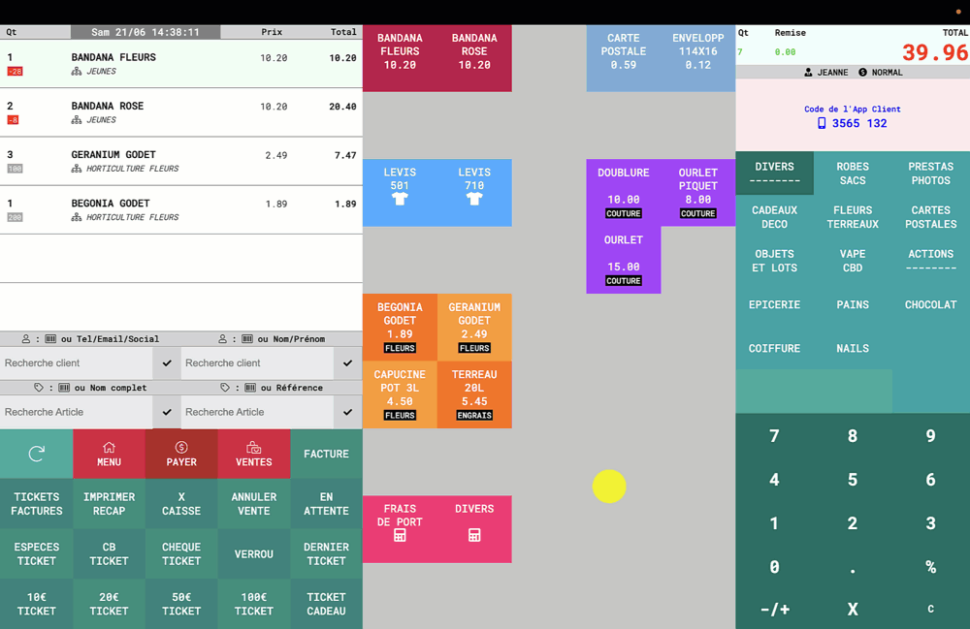Confirm the Référence article search checkmark

pos(347,412)
